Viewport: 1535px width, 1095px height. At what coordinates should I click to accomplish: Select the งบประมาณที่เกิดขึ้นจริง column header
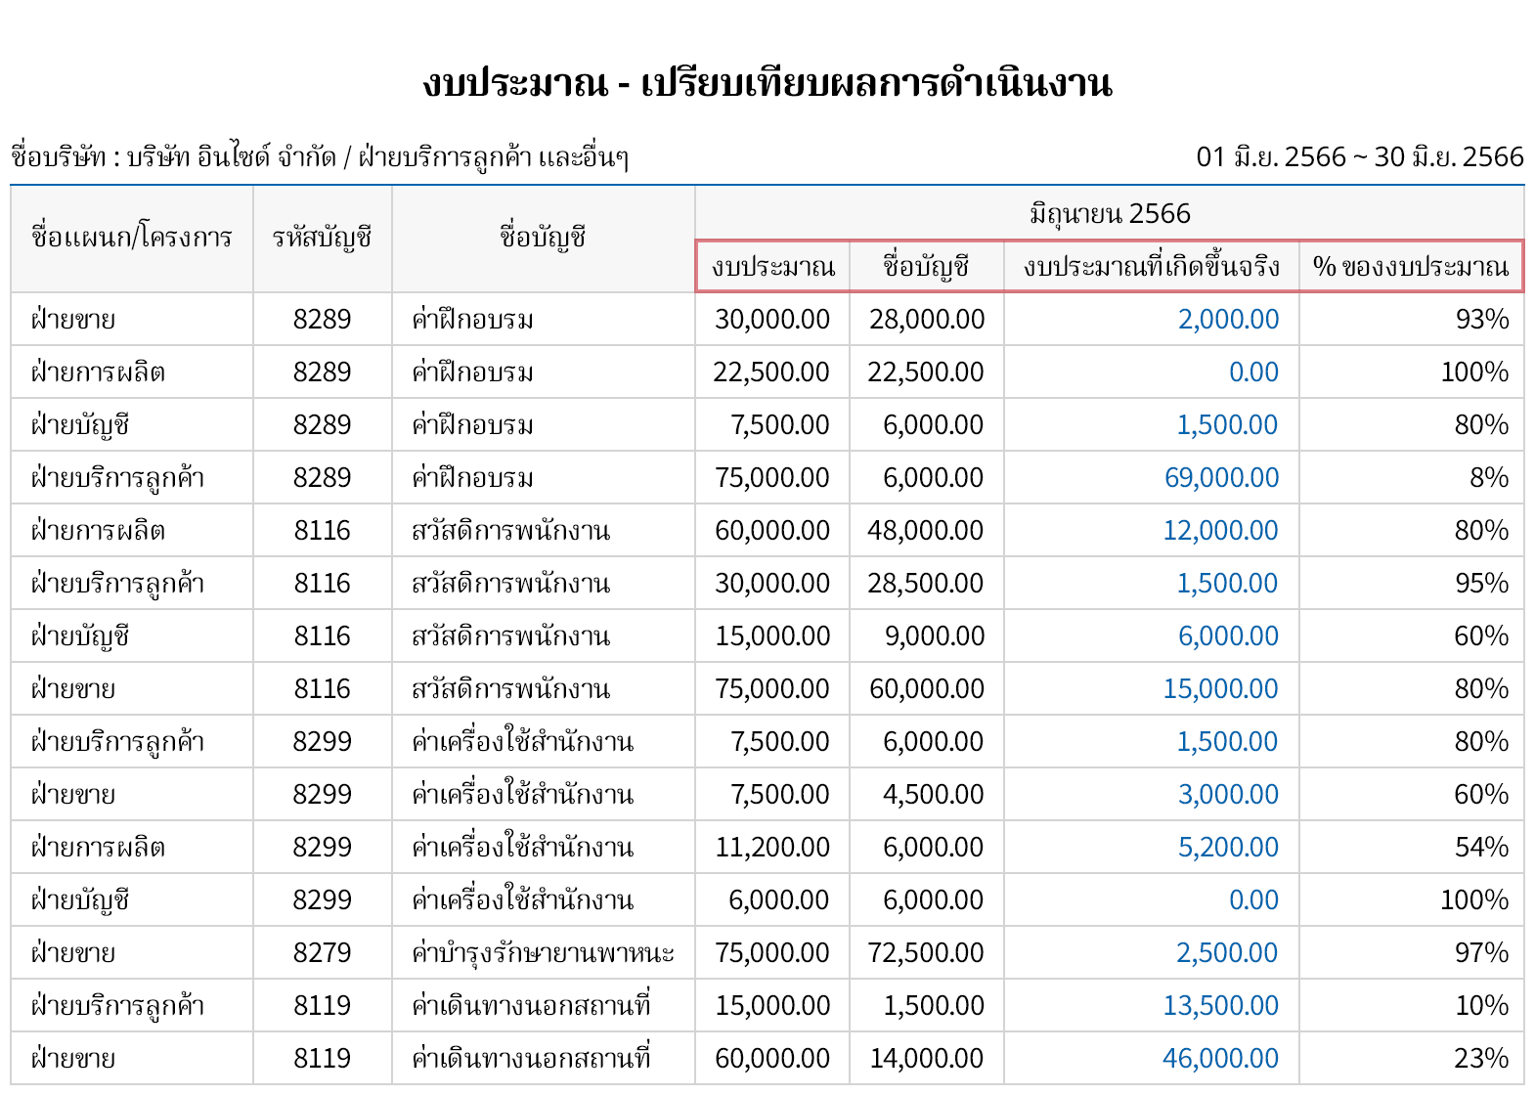1151,267
